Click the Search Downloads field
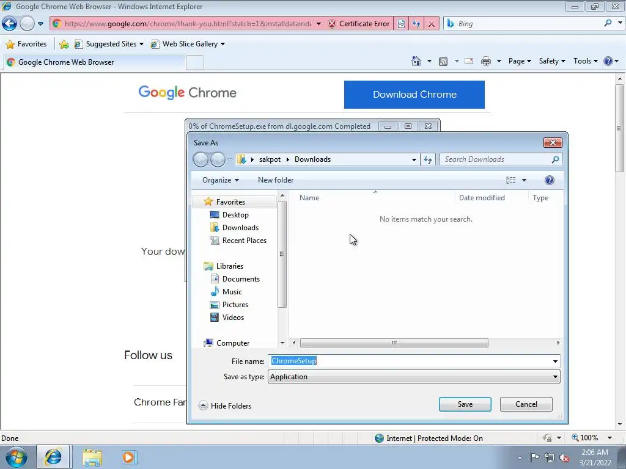 pyautogui.click(x=501, y=159)
